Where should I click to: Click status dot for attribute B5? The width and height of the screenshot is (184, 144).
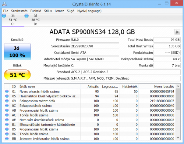(x=7, y=129)
